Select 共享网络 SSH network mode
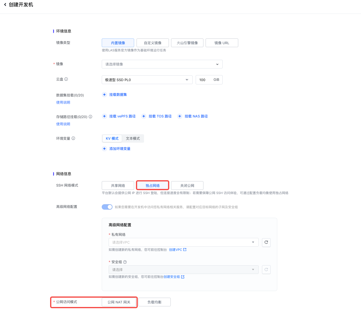 (x=118, y=186)
